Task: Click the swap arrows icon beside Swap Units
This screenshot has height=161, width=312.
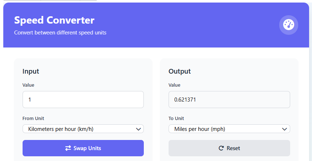Action: (68, 148)
